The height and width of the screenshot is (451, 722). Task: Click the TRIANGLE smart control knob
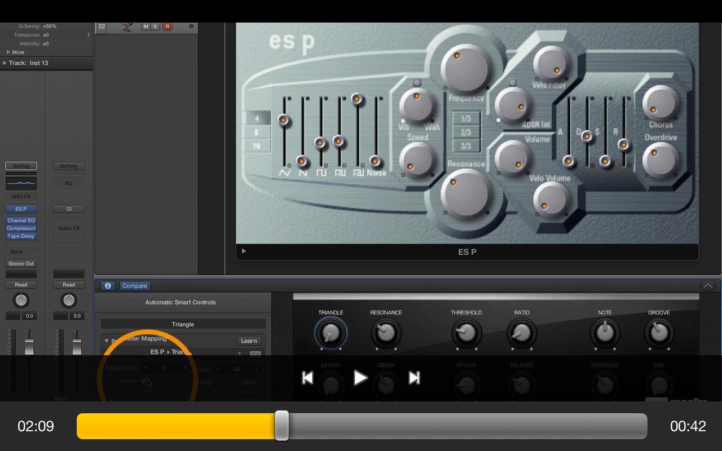click(x=331, y=333)
